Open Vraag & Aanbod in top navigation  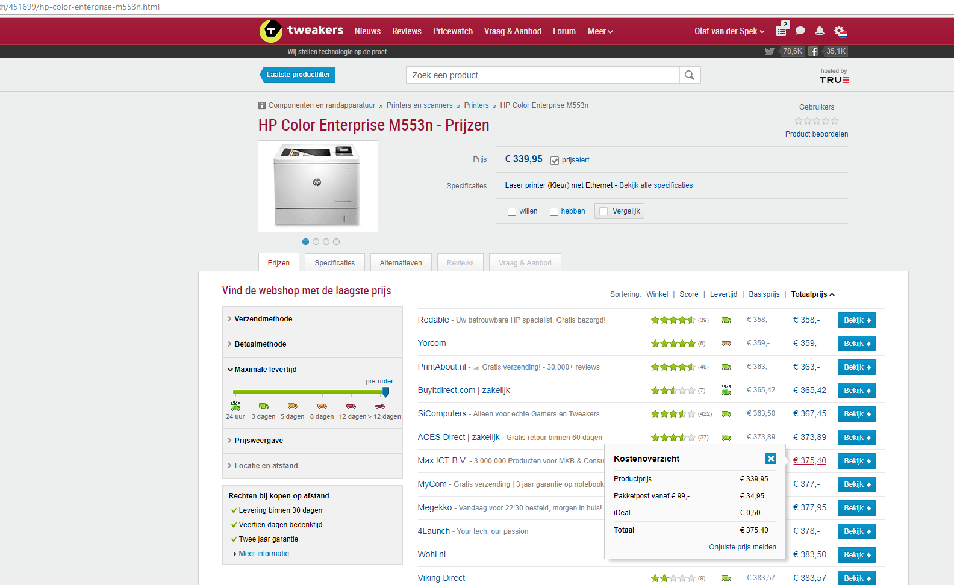point(513,31)
